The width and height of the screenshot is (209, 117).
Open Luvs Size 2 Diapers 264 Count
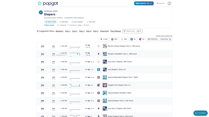pyautogui.click(x=119, y=108)
